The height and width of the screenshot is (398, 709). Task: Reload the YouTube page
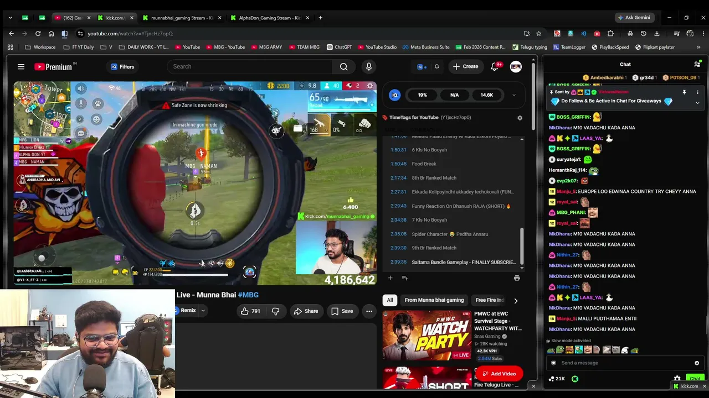coord(38,34)
